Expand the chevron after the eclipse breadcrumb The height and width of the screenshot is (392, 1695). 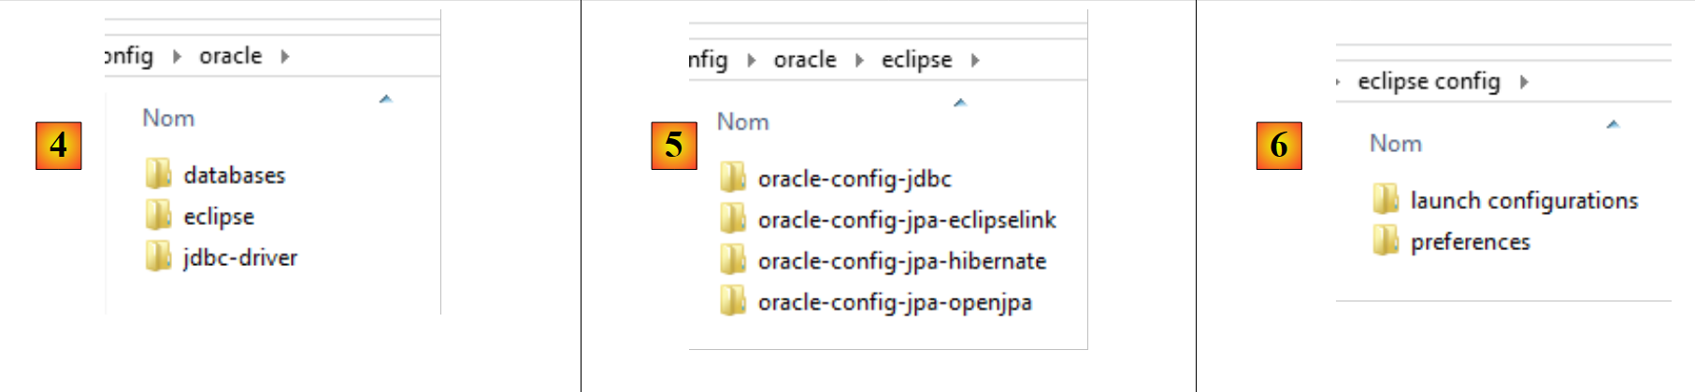(975, 61)
